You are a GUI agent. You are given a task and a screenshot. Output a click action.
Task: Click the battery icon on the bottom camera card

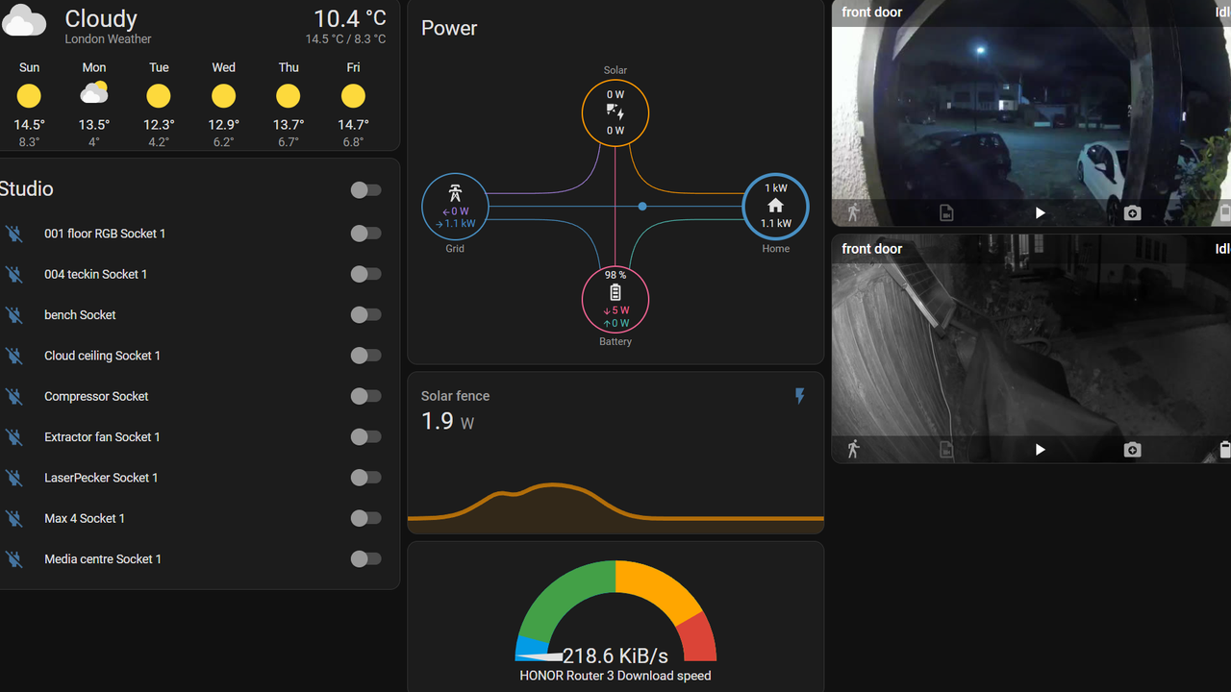coord(1225,449)
